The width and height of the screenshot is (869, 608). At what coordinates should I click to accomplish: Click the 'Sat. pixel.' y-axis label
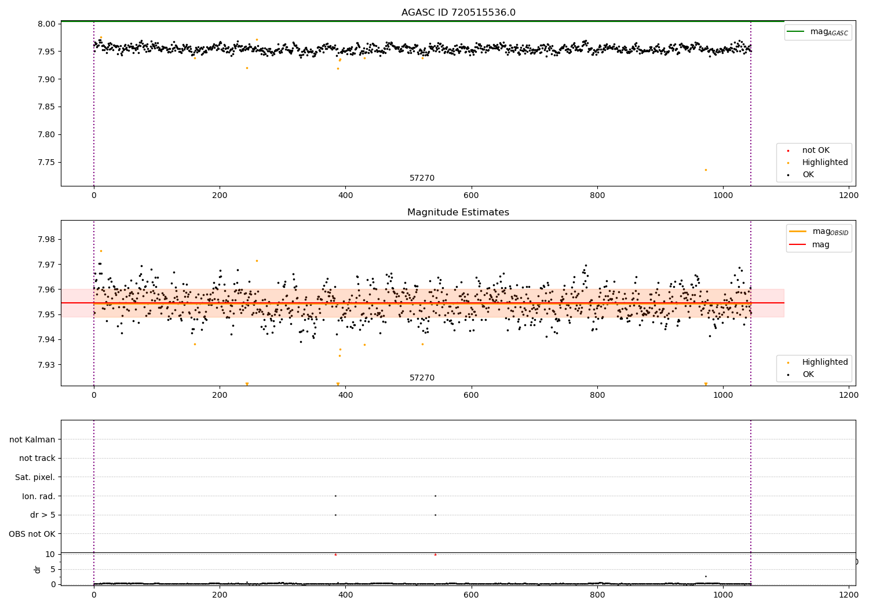[35, 477]
